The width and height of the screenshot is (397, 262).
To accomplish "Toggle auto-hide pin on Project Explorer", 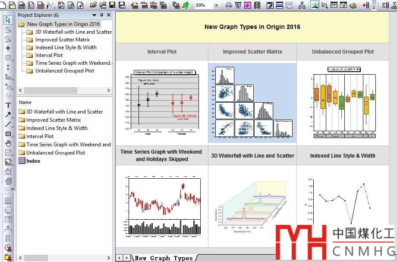I will coord(102,15).
